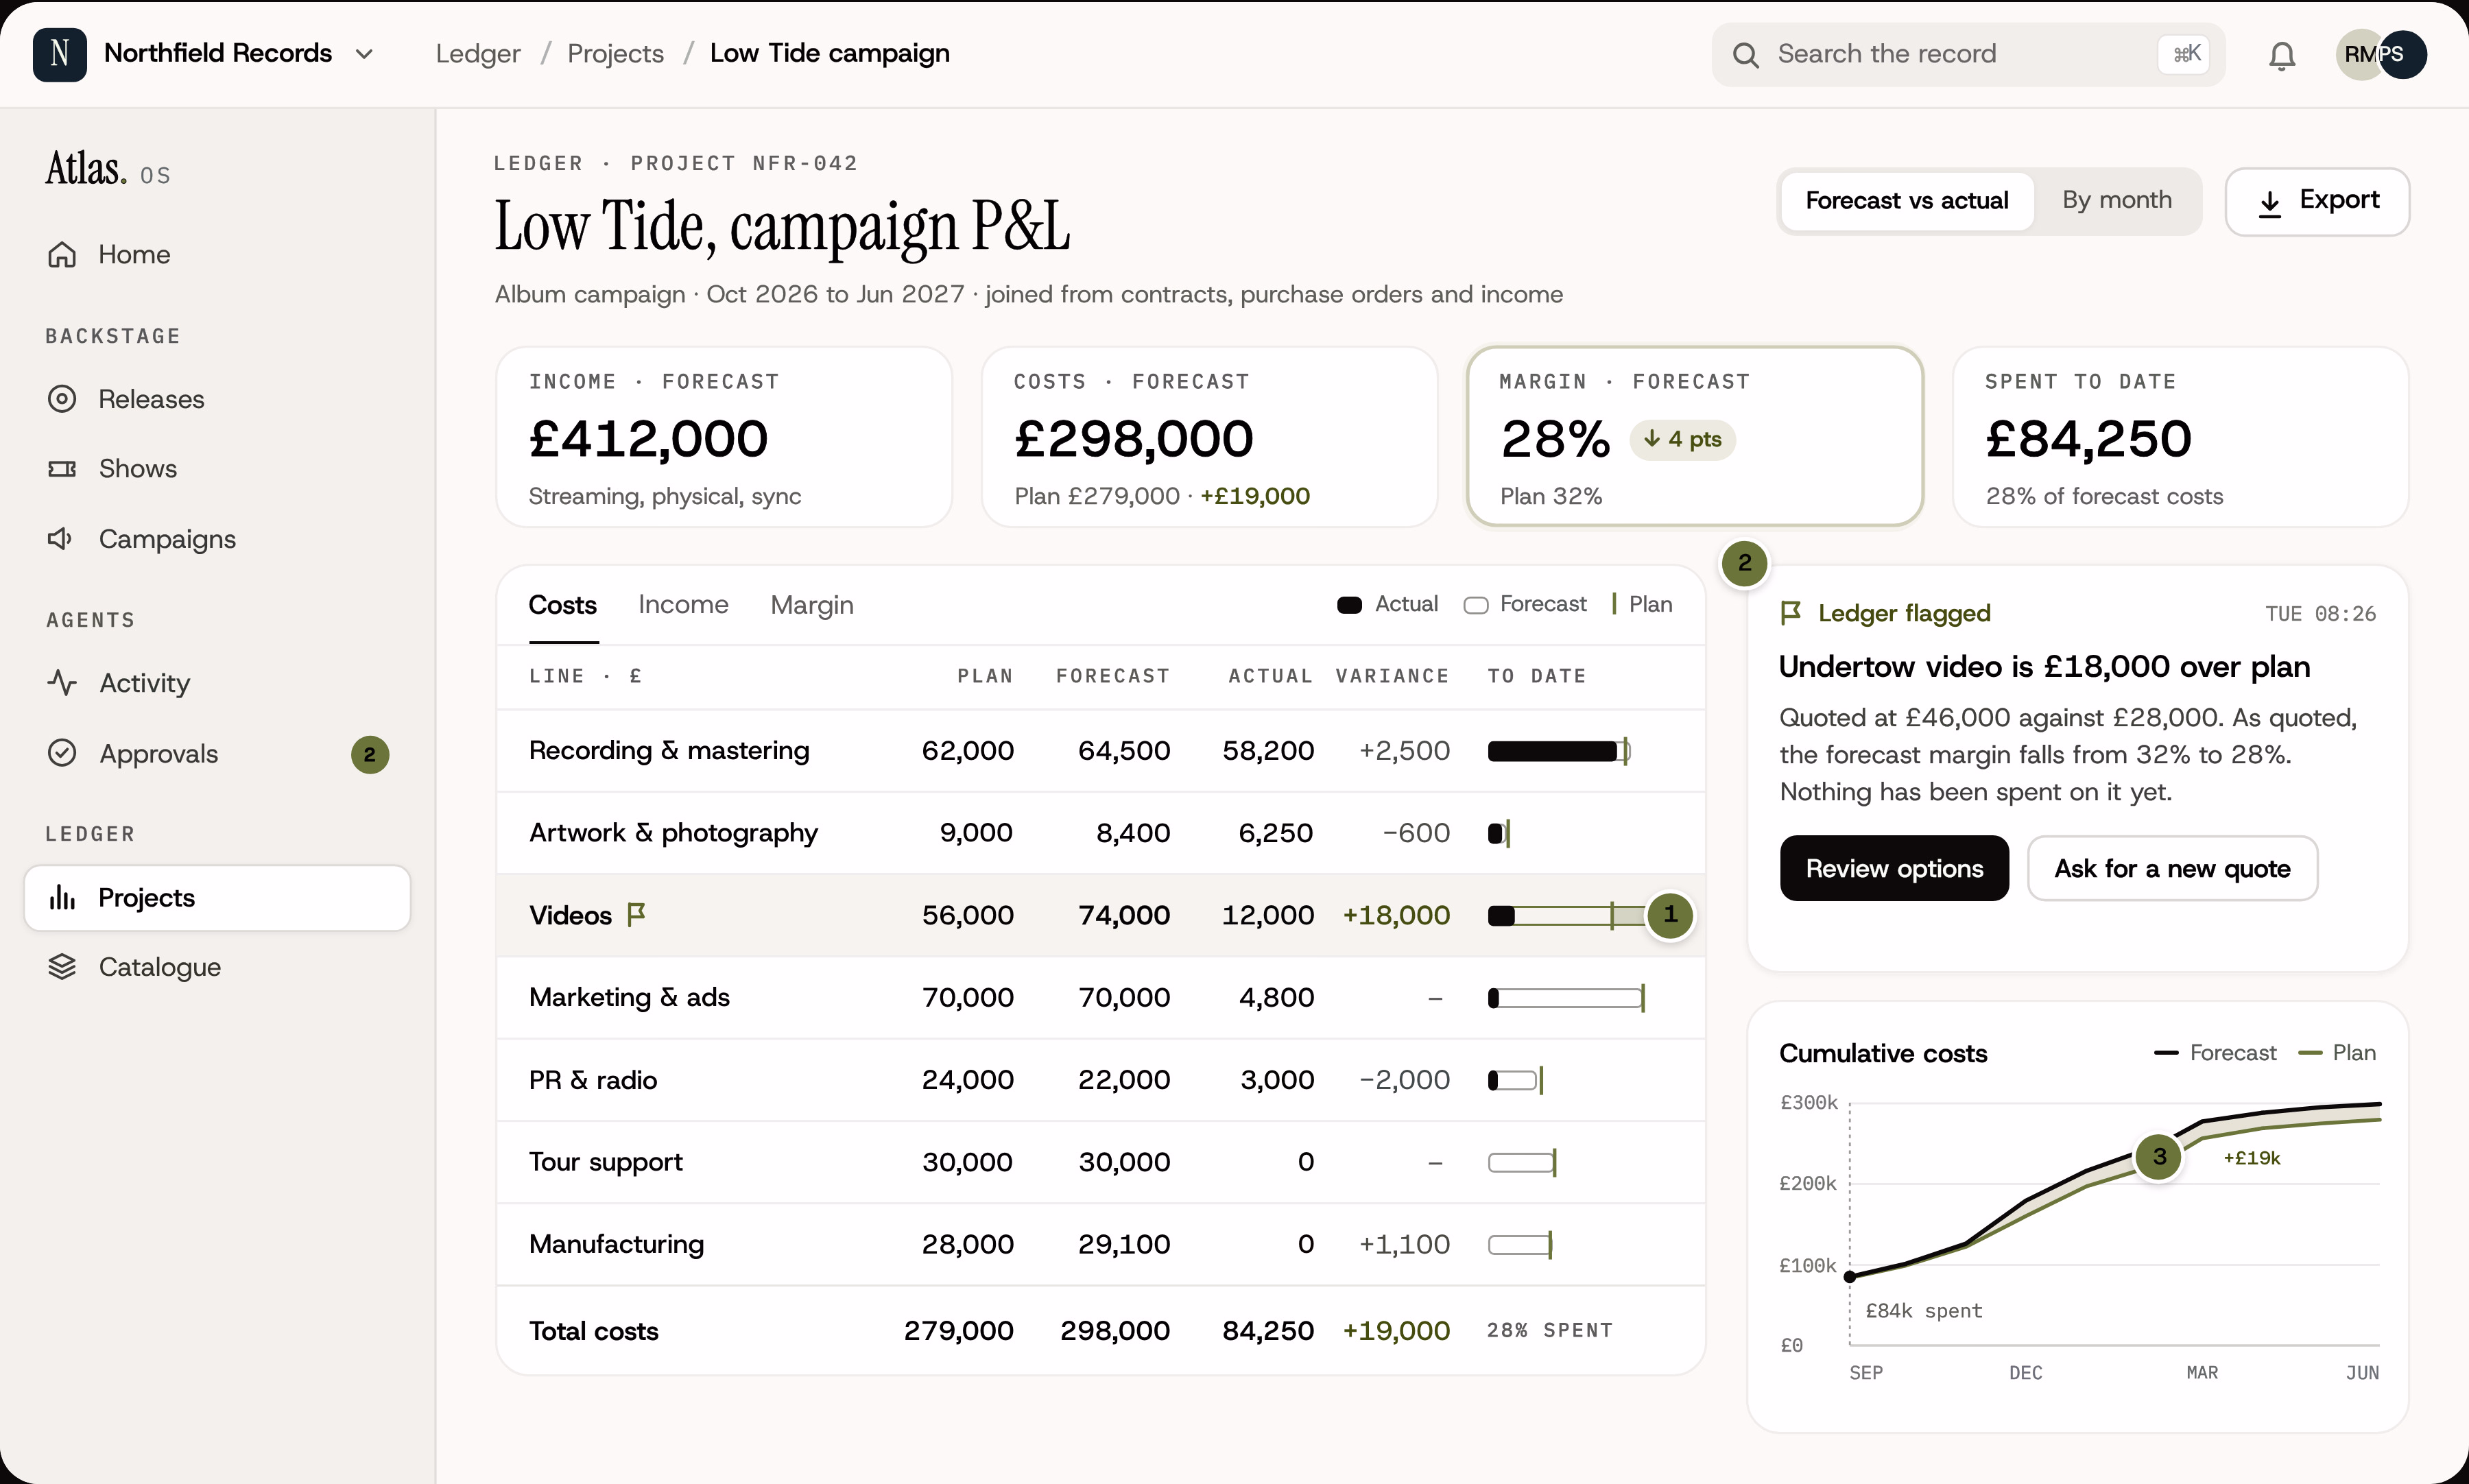The width and height of the screenshot is (2469, 1484).
Task: Click the PS user avatar
Action: [x=2402, y=54]
